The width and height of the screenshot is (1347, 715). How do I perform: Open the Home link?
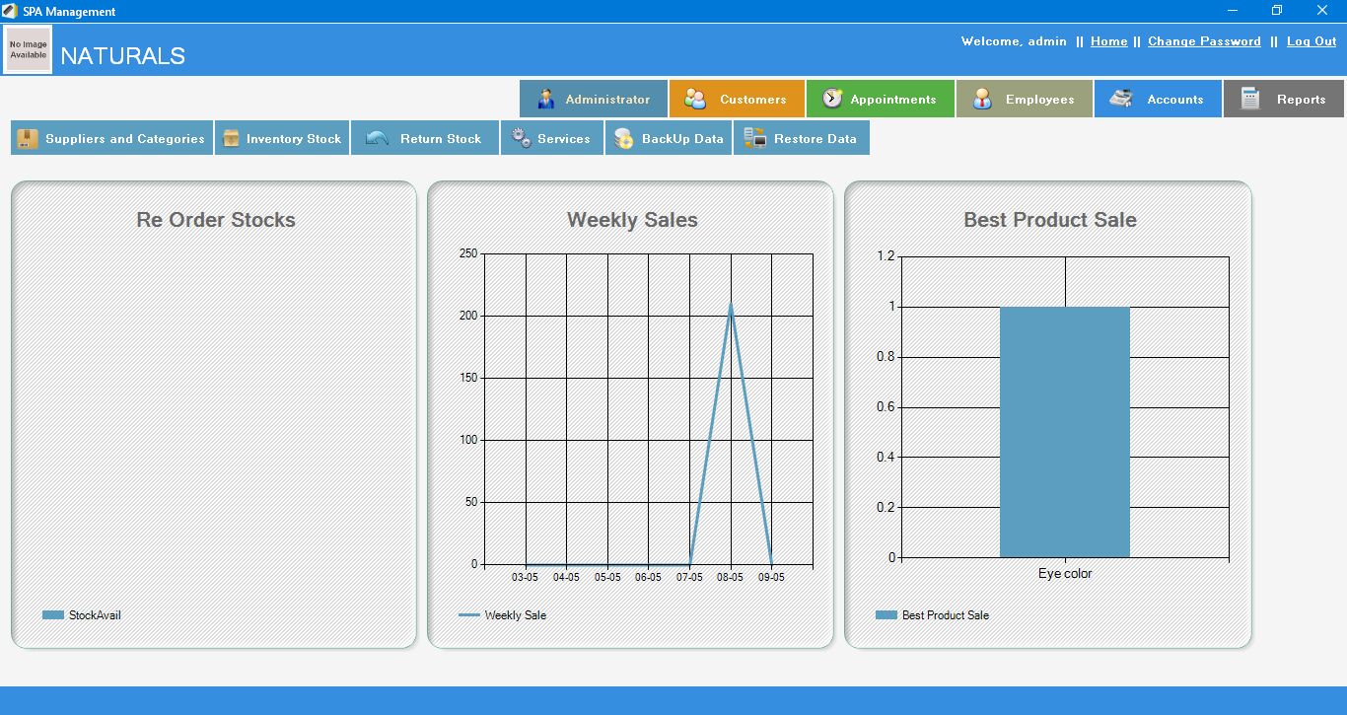(x=1108, y=41)
